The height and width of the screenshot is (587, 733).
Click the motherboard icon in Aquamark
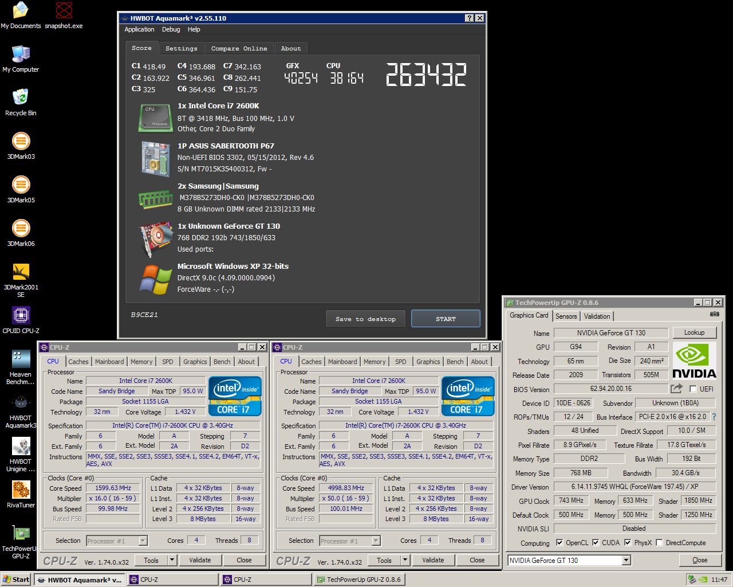(156, 159)
